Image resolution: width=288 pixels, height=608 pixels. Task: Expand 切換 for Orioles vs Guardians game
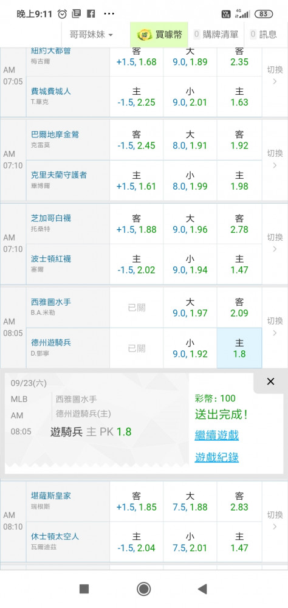pos(275,159)
